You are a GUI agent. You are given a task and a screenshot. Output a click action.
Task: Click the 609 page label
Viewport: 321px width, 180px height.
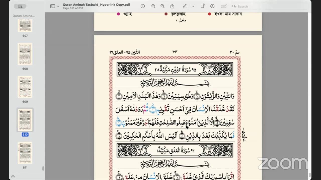(x=25, y=102)
